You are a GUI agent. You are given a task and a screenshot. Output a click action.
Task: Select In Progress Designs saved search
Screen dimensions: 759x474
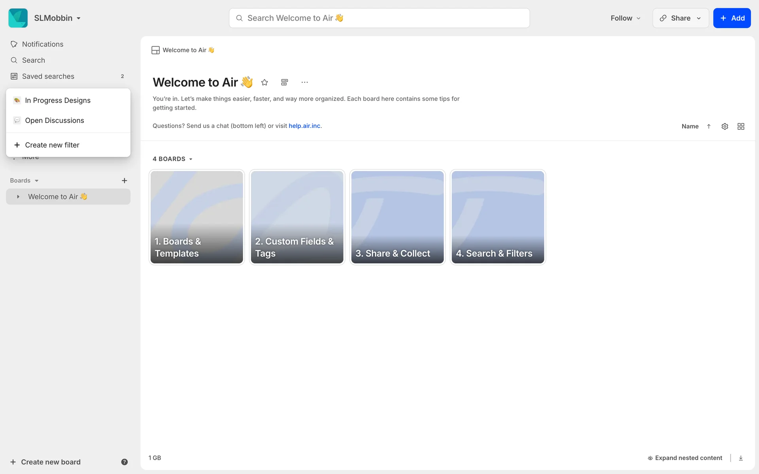click(x=58, y=100)
